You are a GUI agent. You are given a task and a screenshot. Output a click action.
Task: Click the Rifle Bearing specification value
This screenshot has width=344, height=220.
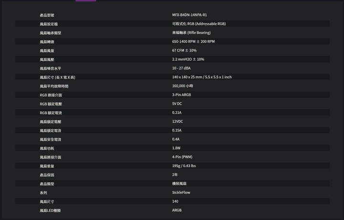tap(191, 32)
